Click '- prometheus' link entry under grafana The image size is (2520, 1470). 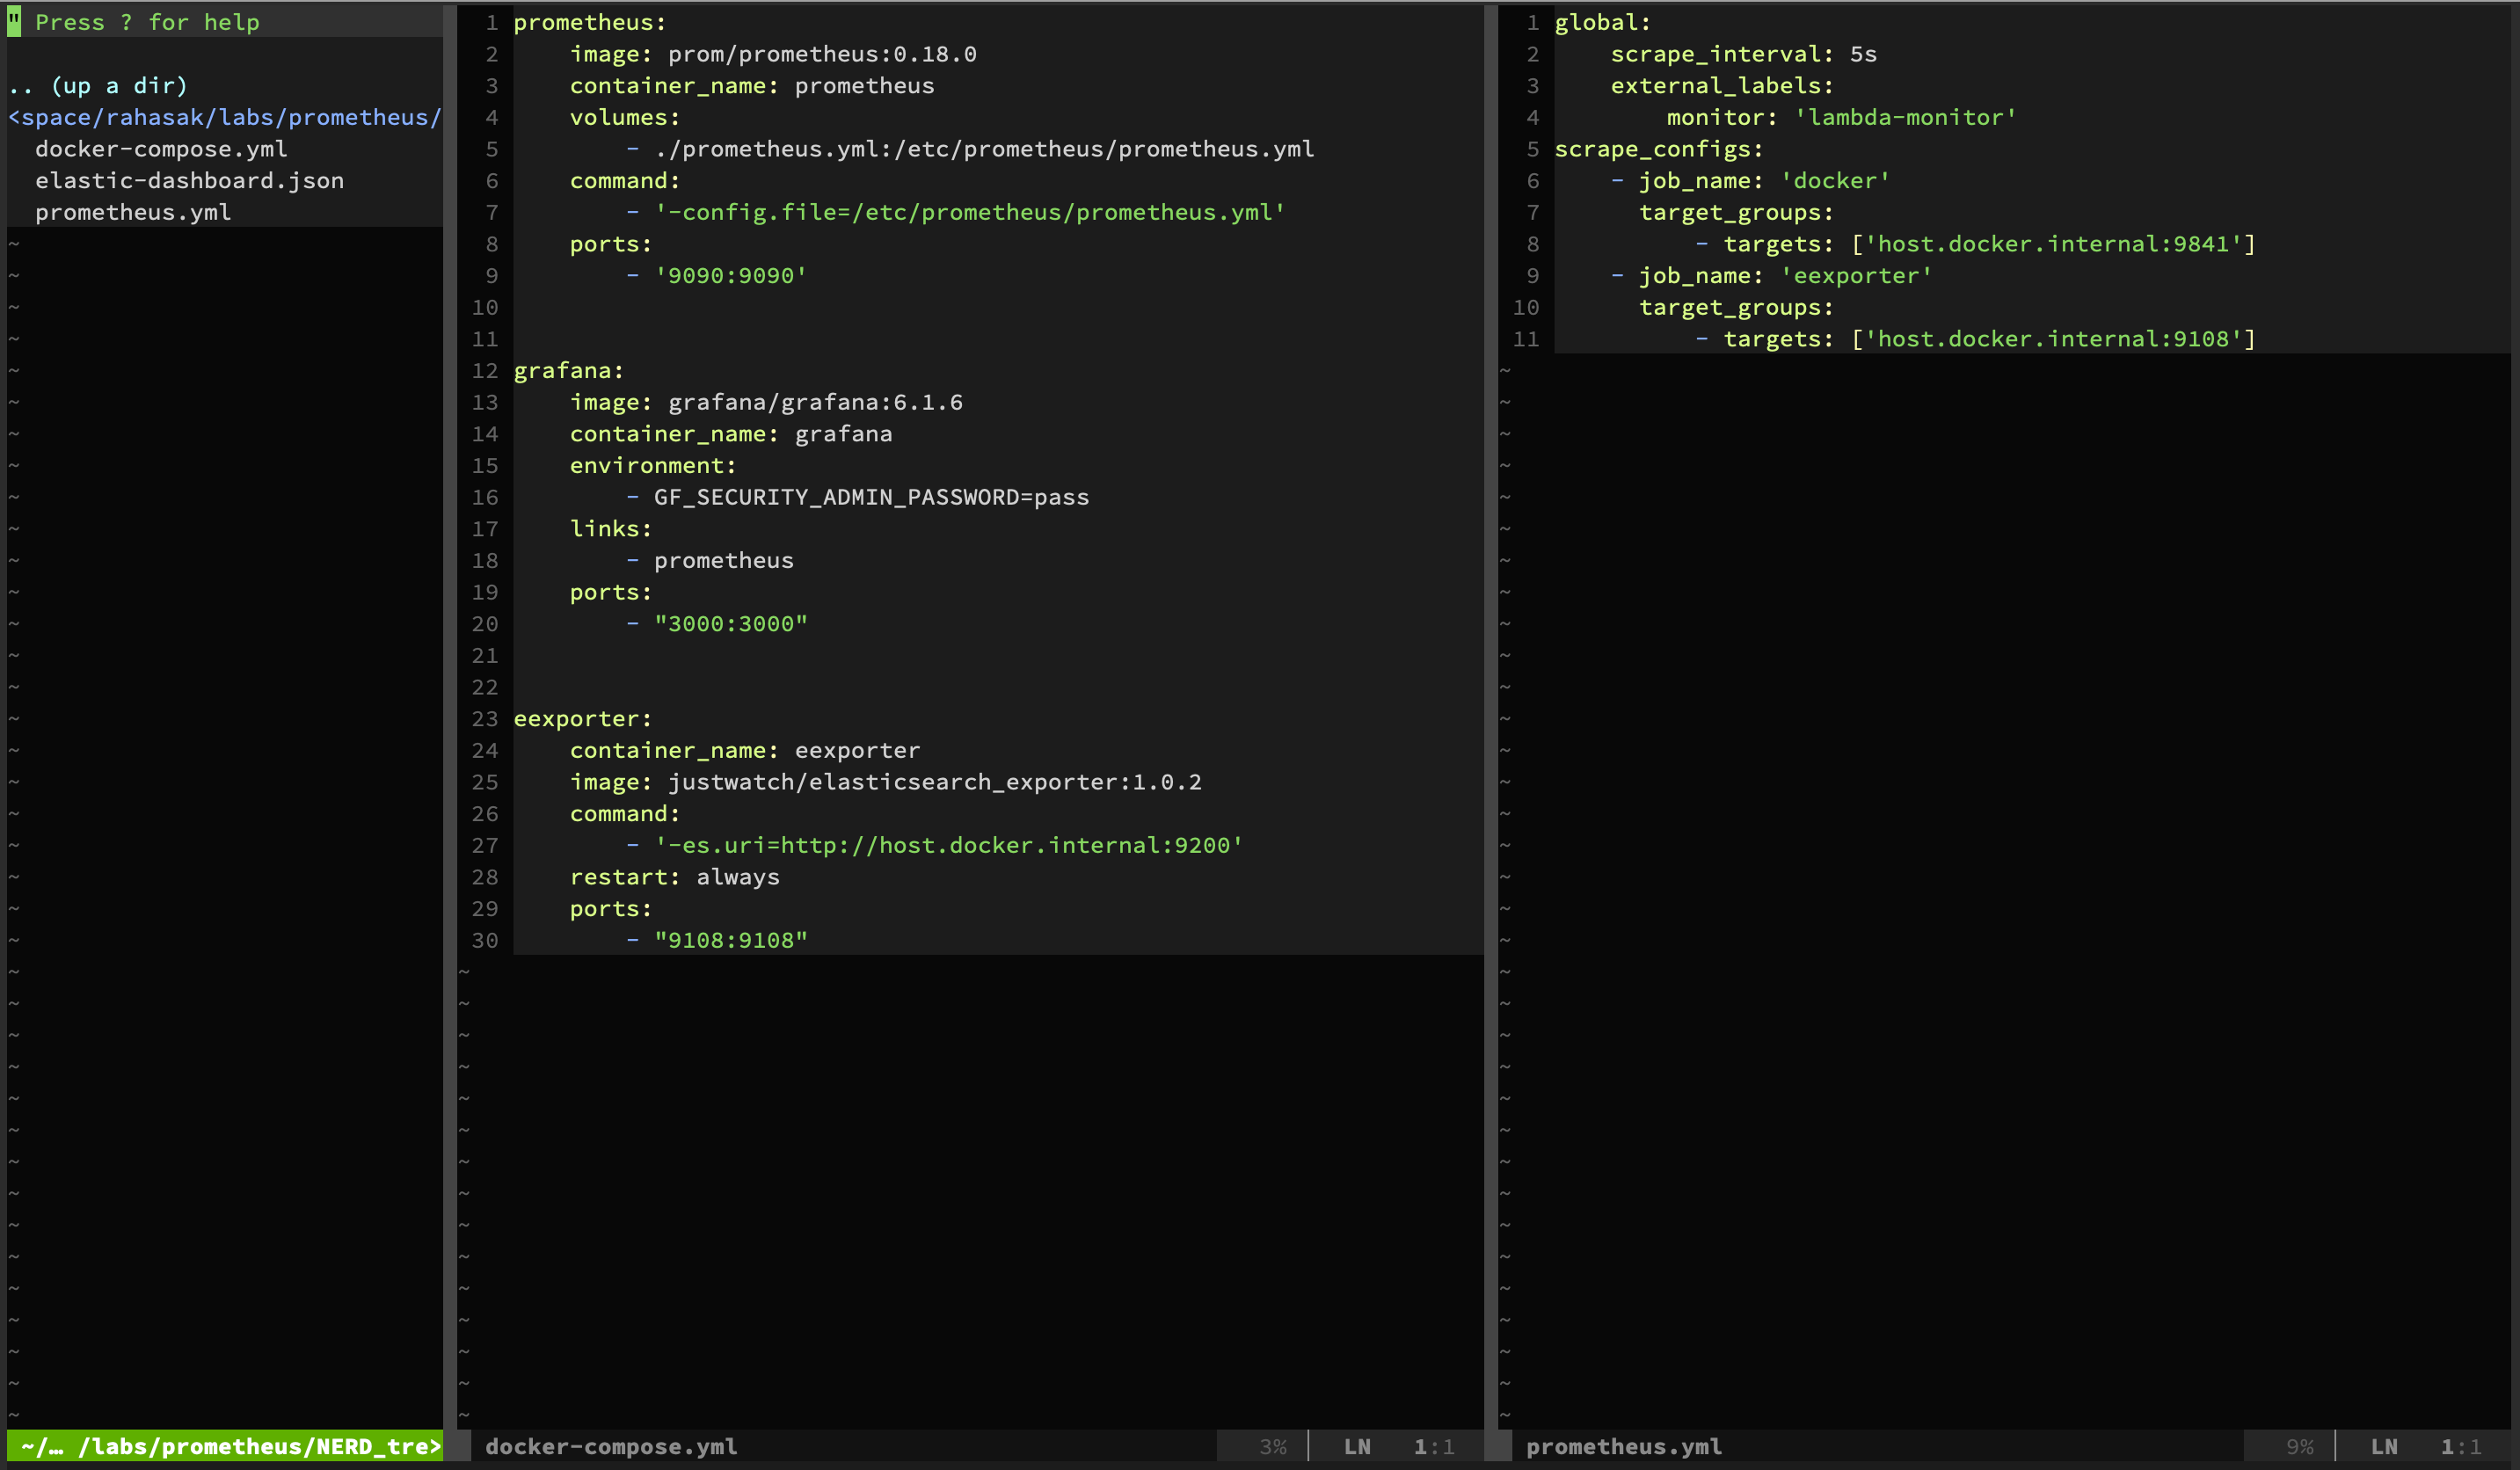point(710,561)
